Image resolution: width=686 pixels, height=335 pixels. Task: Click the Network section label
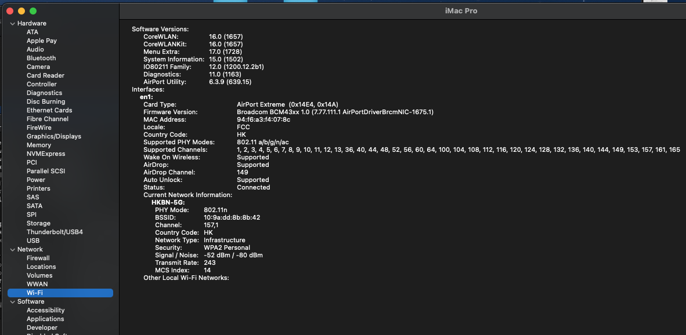[30, 249]
